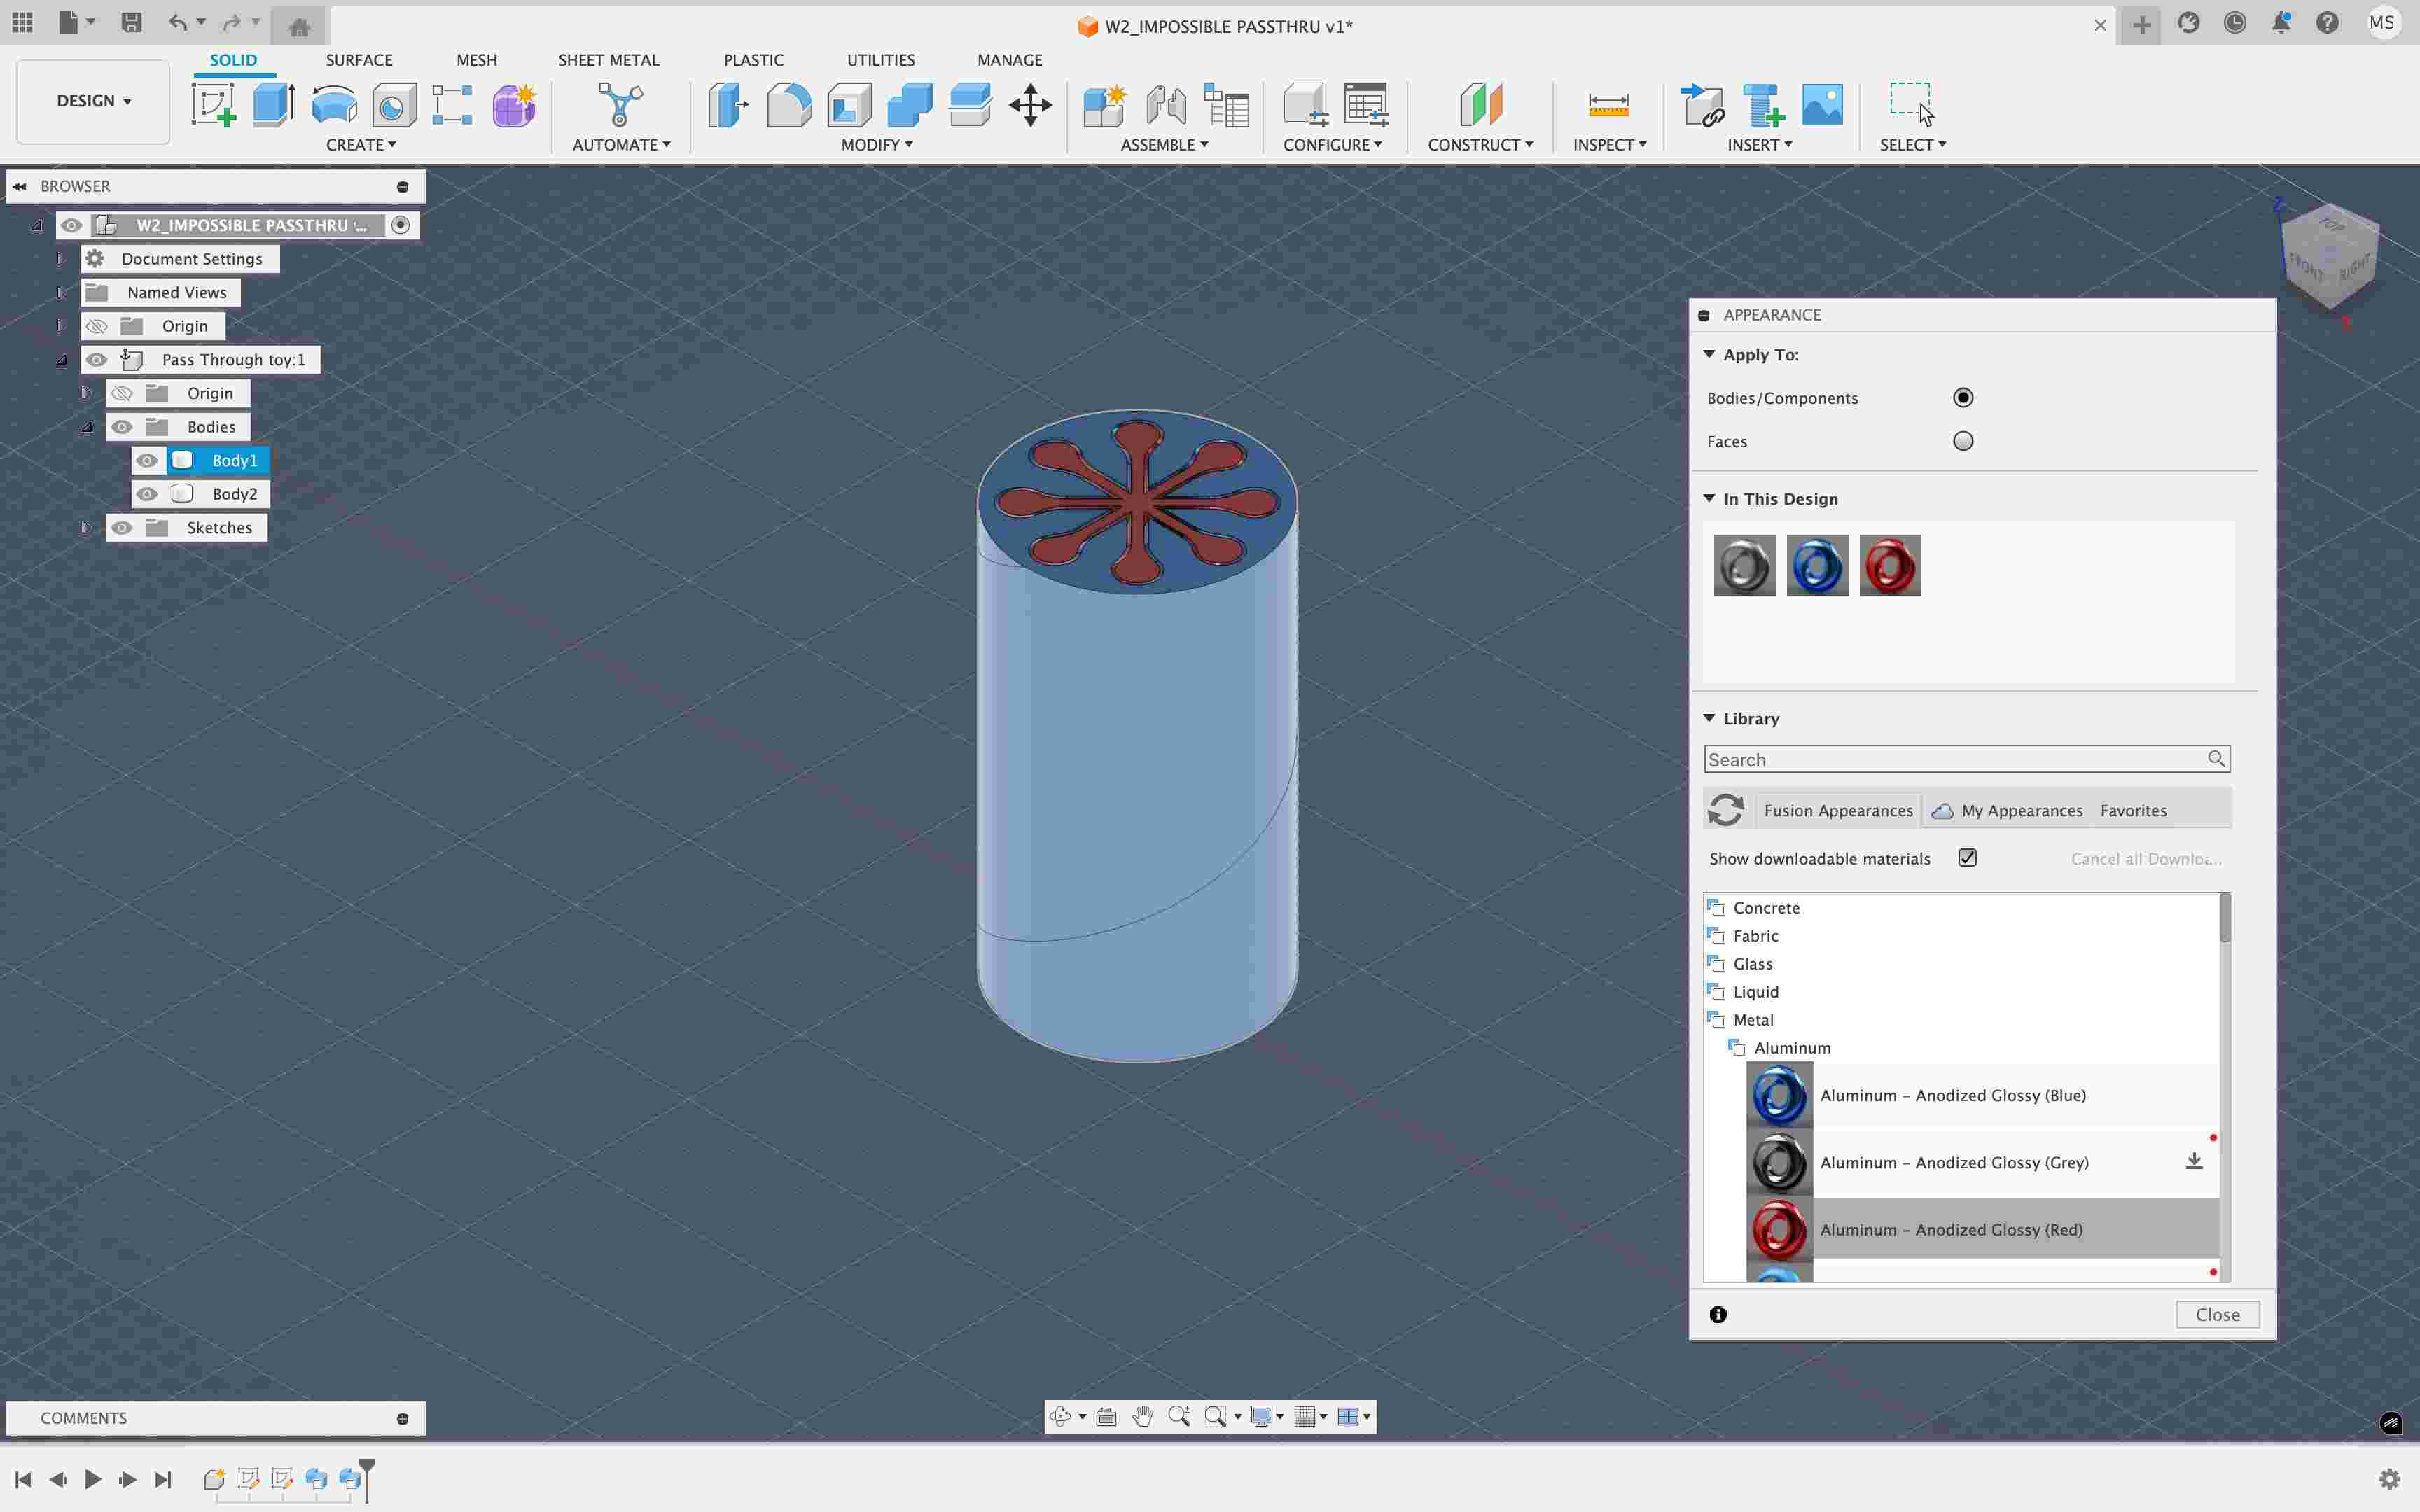Open the Help question mark icon

(2327, 23)
